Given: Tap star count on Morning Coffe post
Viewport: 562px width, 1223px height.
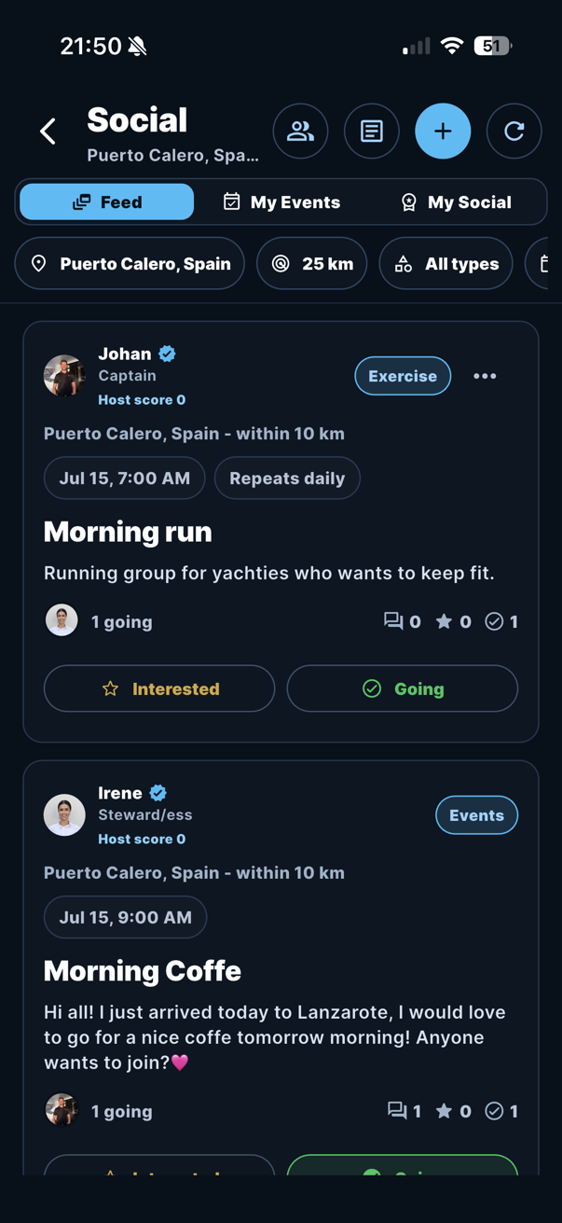Looking at the screenshot, I should tap(454, 1111).
